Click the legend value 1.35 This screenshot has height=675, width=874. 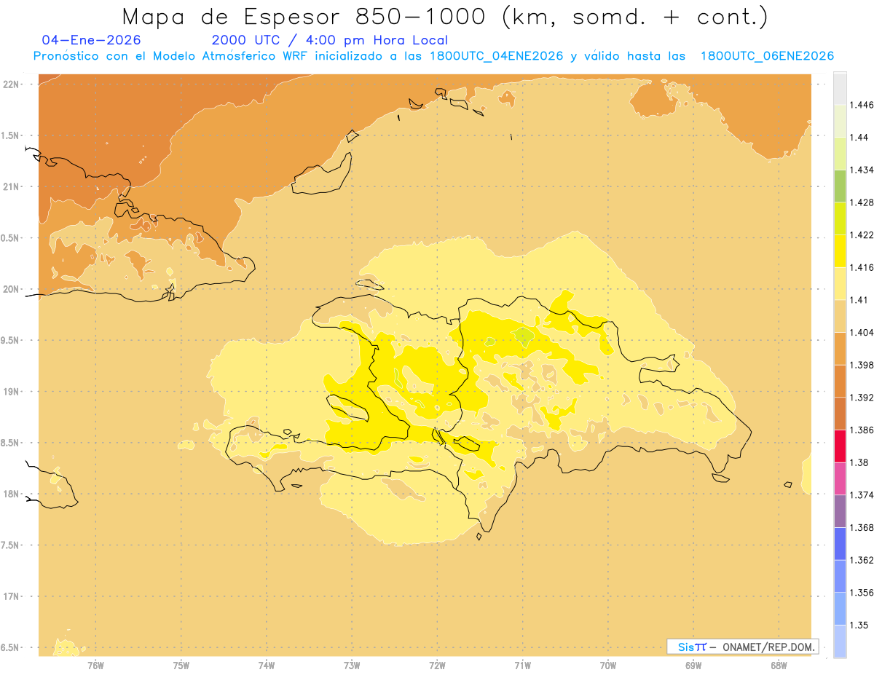[859, 625]
